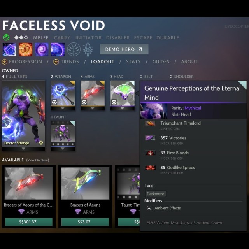Select the Bracers of Aeons thumbnail
The width and height of the screenshot is (249, 249).
coord(85,183)
